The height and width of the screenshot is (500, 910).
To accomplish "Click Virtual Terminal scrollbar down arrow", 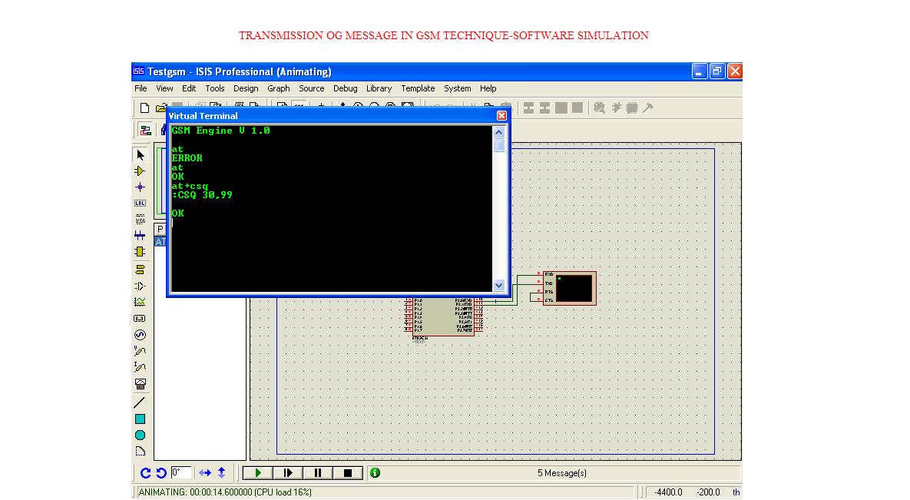I will pyautogui.click(x=498, y=285).
